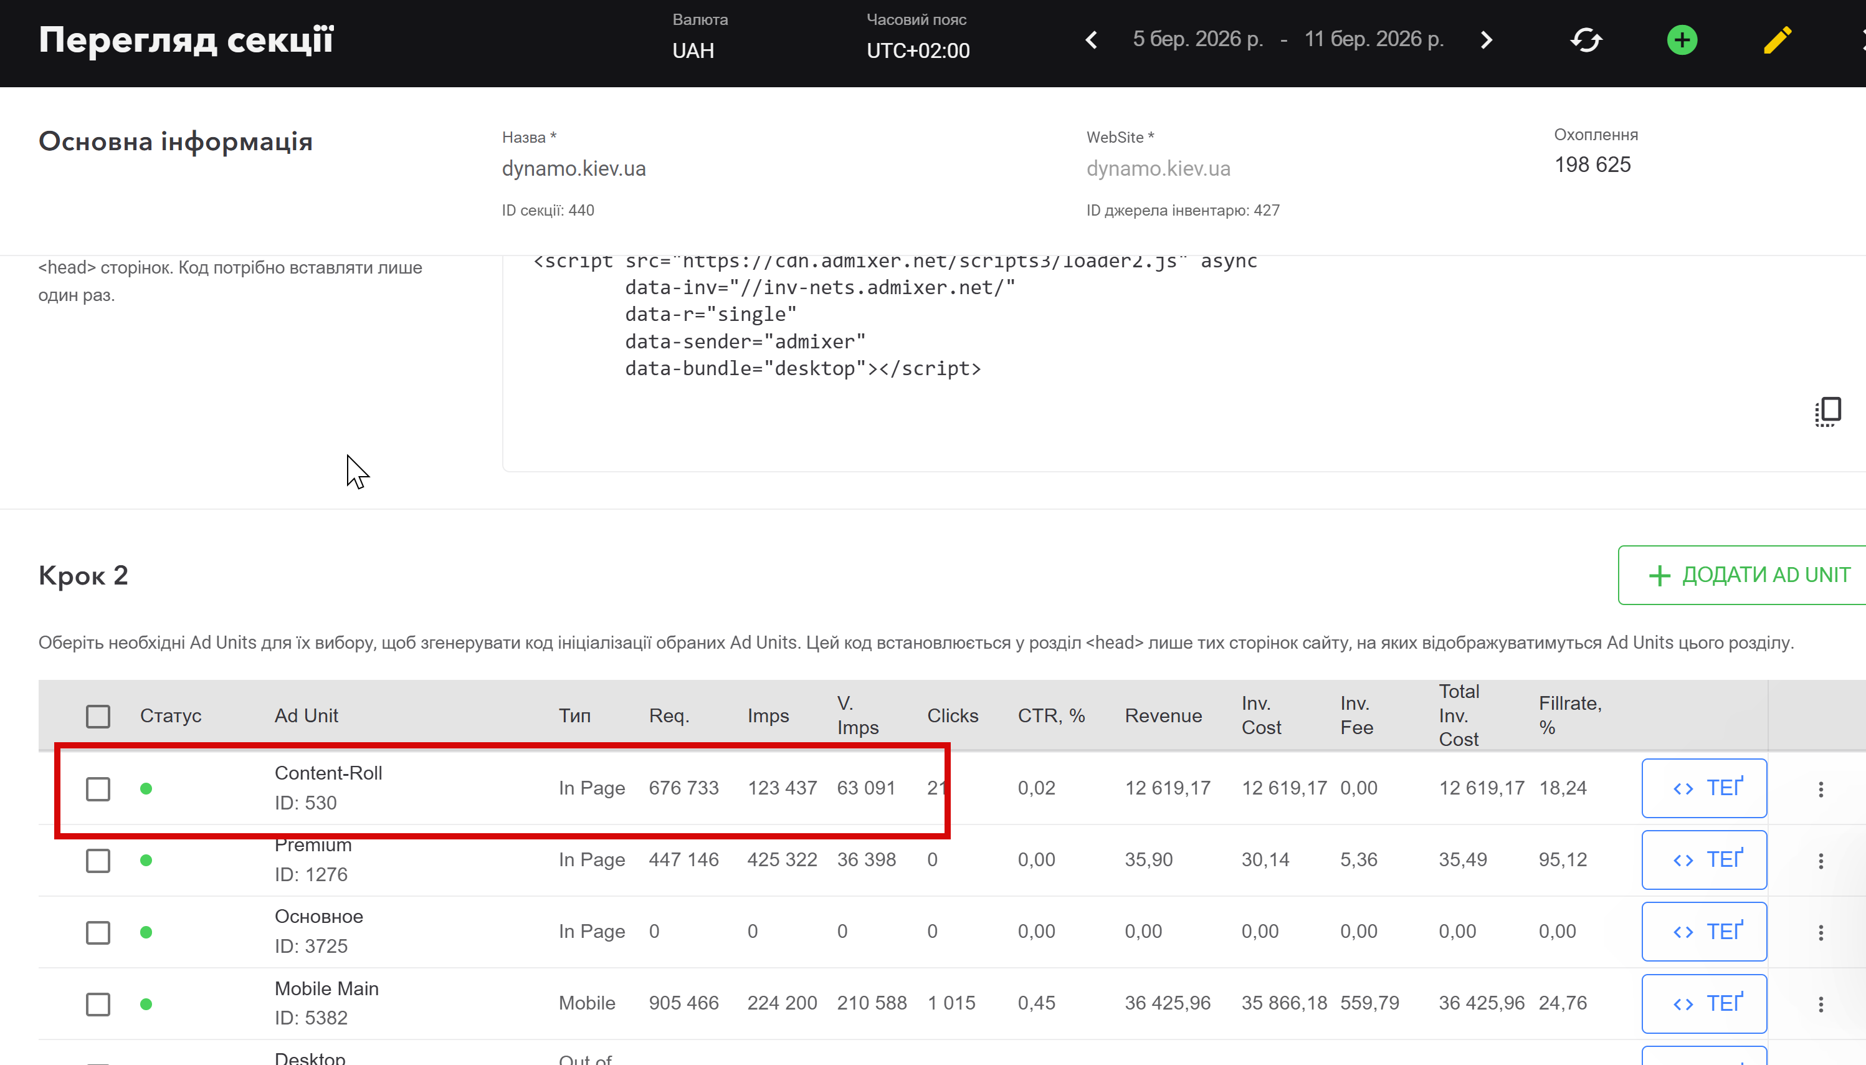1866x1065 pixels.
Task: Go to the next date range
Action: coord(1486,39)
